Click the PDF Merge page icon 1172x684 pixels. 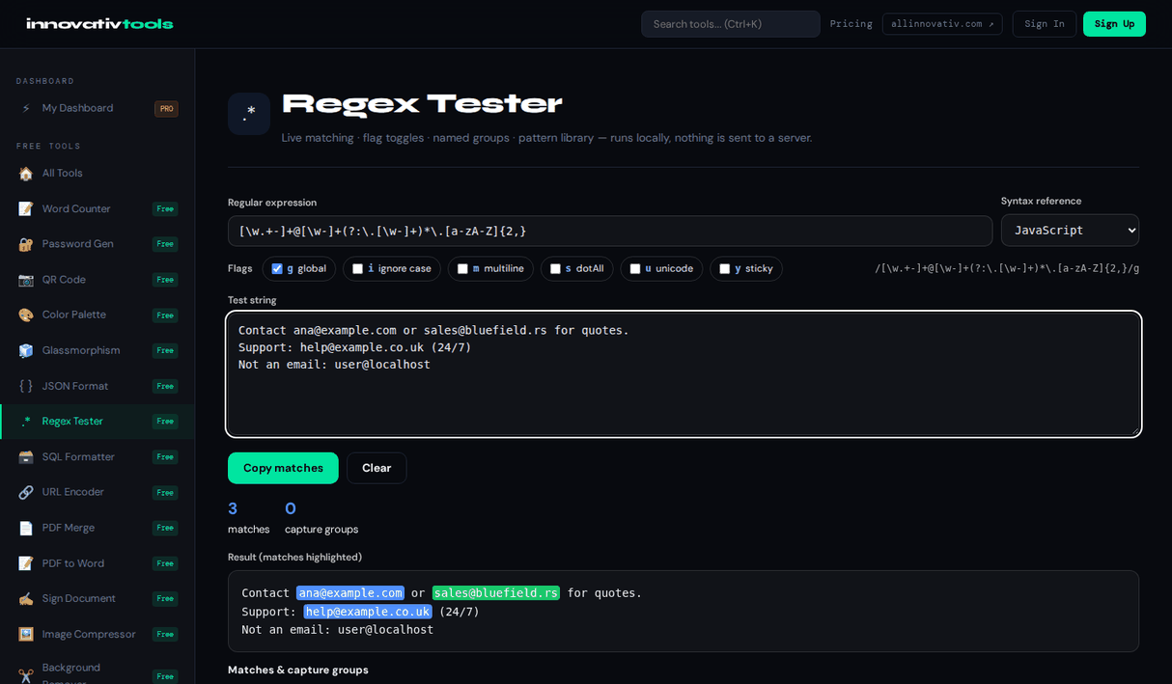[26, 528]
